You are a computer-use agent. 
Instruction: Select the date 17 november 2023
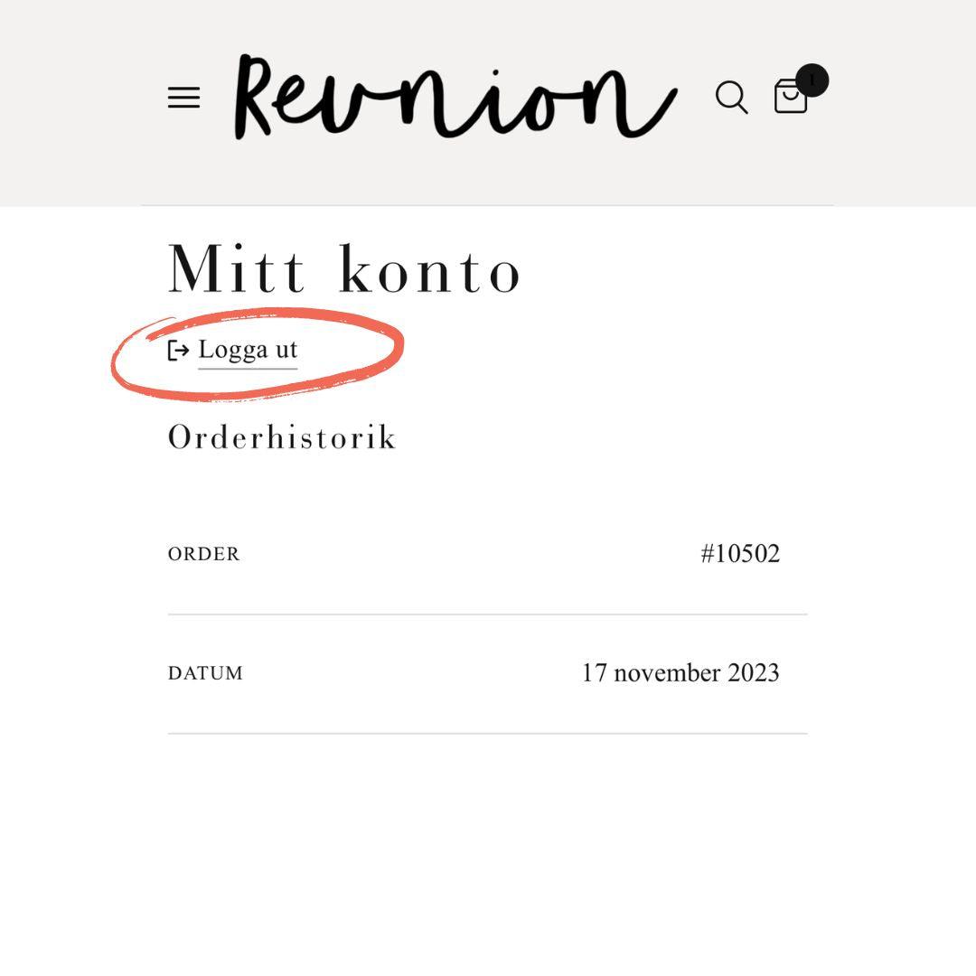[x=680, y=673]
